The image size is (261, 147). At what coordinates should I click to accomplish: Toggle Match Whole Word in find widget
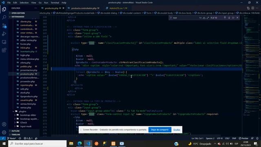pos(204,18)
